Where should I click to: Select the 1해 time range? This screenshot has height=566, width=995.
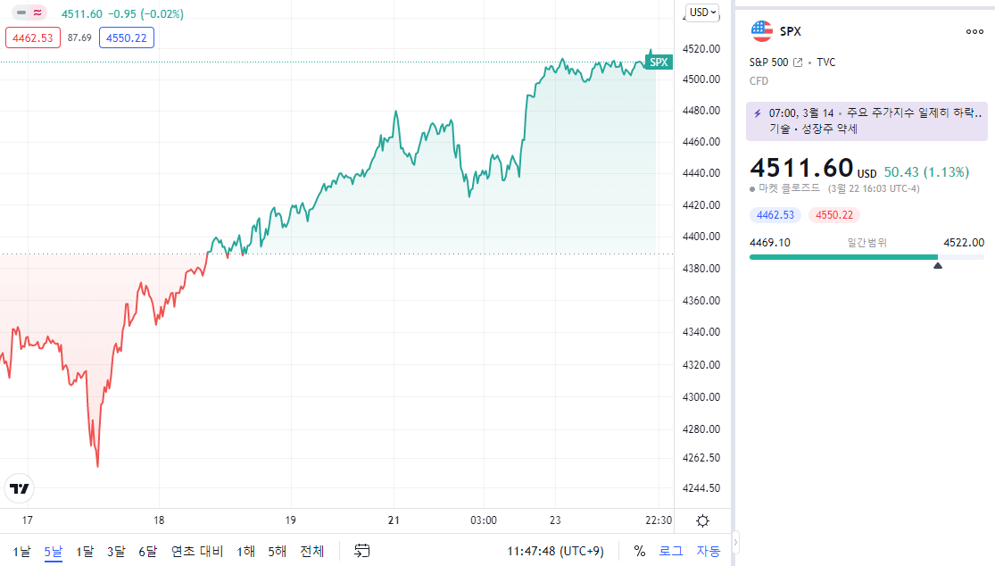tap(245, 552)
